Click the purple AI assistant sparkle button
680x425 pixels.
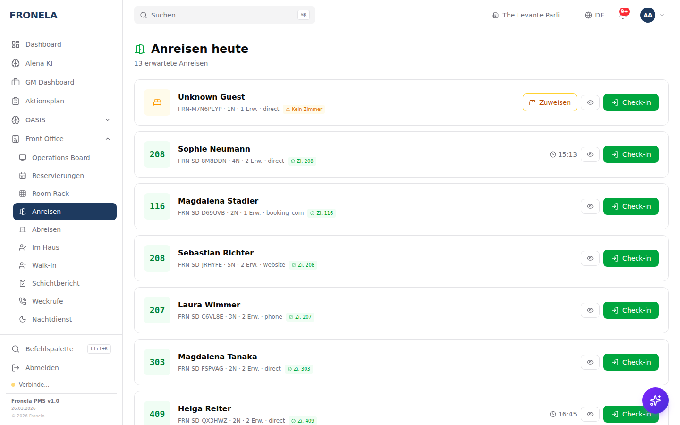pos(655,400)
